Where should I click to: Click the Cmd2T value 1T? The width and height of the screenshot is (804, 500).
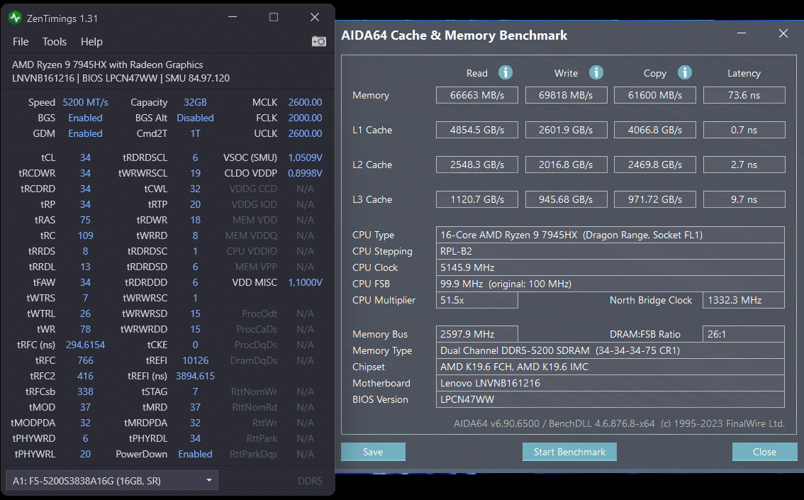196,133
